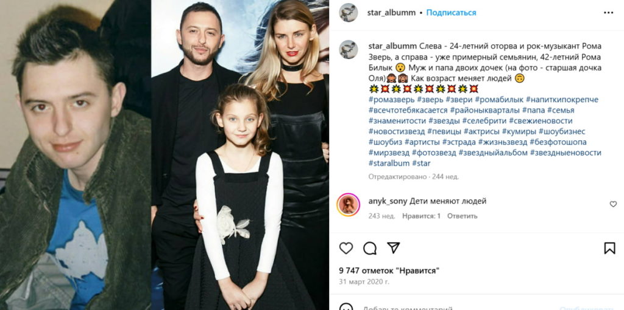Open the comment bubble icon
This screenshot has width=624, height=310.
pyautogui.click(x=370, y=248)
